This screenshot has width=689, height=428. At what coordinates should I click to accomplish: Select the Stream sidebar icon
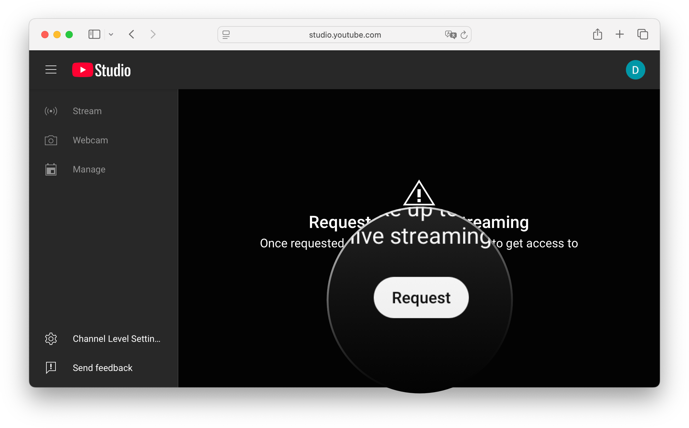pos(51,111)
